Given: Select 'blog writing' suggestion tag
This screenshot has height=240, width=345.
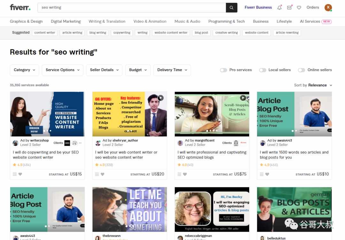Looking at the screenshot, I should coord(98,33).
